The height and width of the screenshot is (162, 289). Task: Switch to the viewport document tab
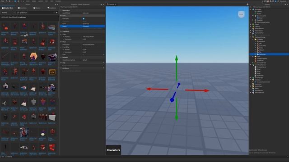pos(112,4)
